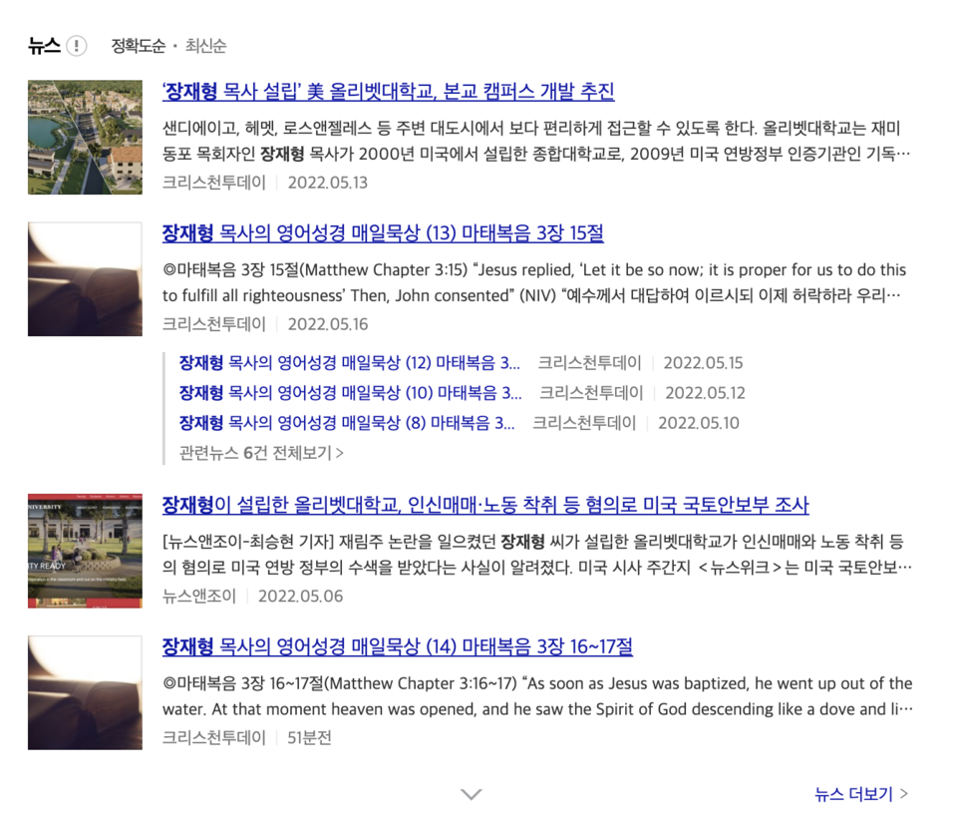Click 크리스천투데이 source under the first article
Screen dimensions: 957x820
click(214, 183)
